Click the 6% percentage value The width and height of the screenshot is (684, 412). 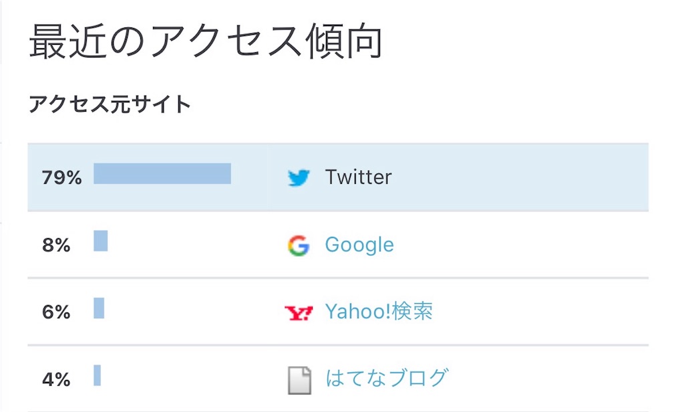56,312
